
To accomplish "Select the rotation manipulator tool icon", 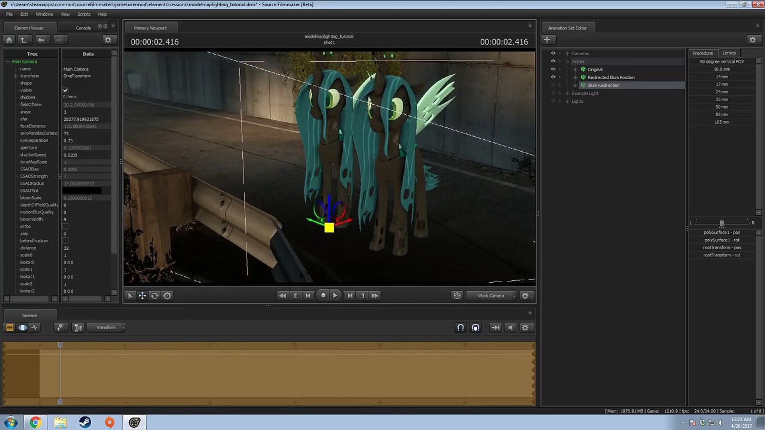I will click(x=155, y=295).
